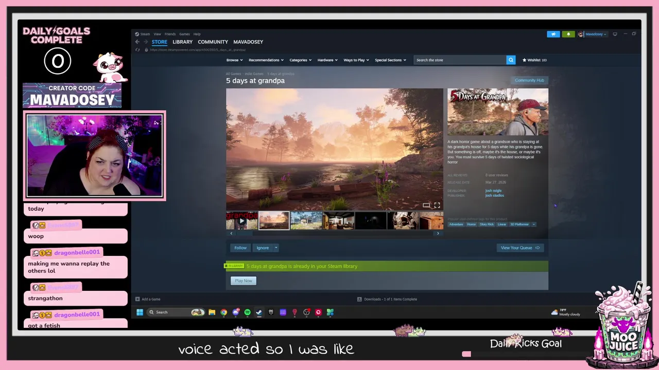Go forward using Steam's forward arrow
The image size is (659, 370).
[x=146, y=42]
